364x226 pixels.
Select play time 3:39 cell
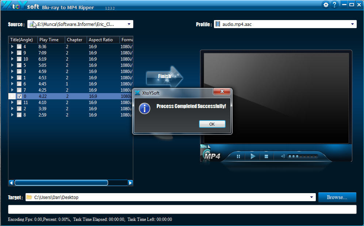click(42, 108)
